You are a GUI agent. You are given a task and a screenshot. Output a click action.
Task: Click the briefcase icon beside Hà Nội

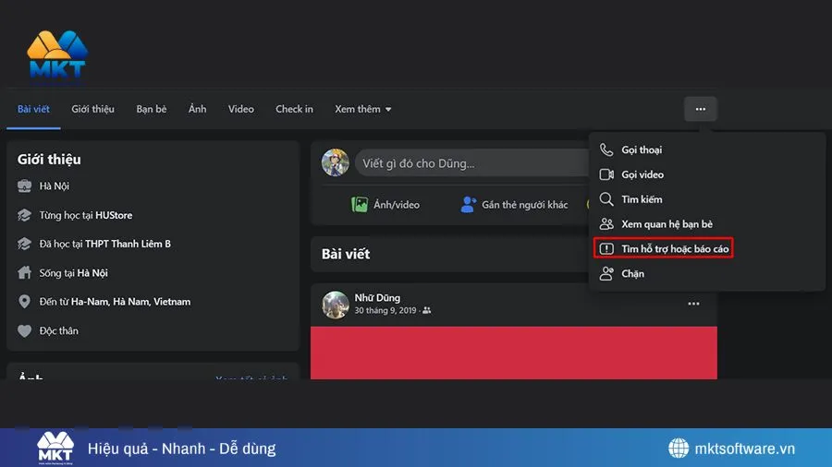pyautogui.click(x=24, y=186)
